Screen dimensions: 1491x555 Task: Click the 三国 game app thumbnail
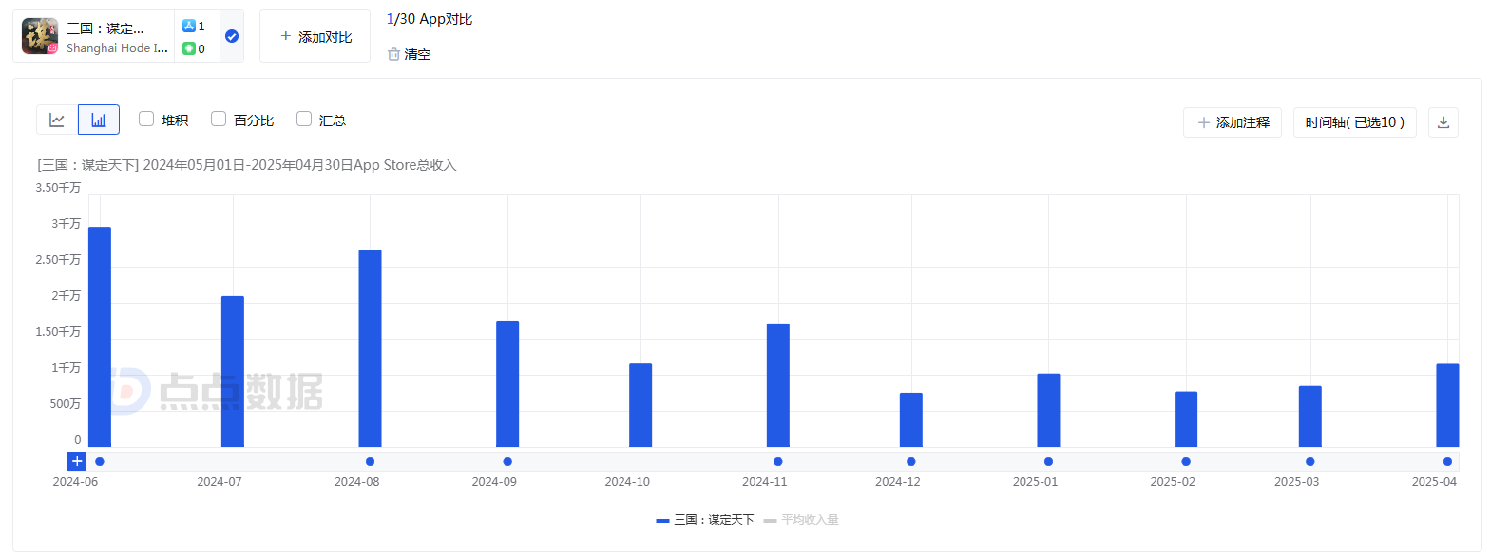[40, 36]
